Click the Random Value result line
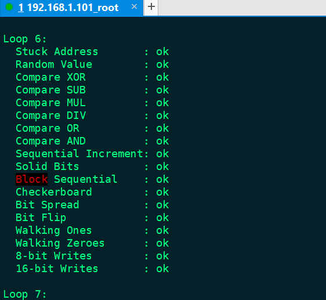 point(92,64)
